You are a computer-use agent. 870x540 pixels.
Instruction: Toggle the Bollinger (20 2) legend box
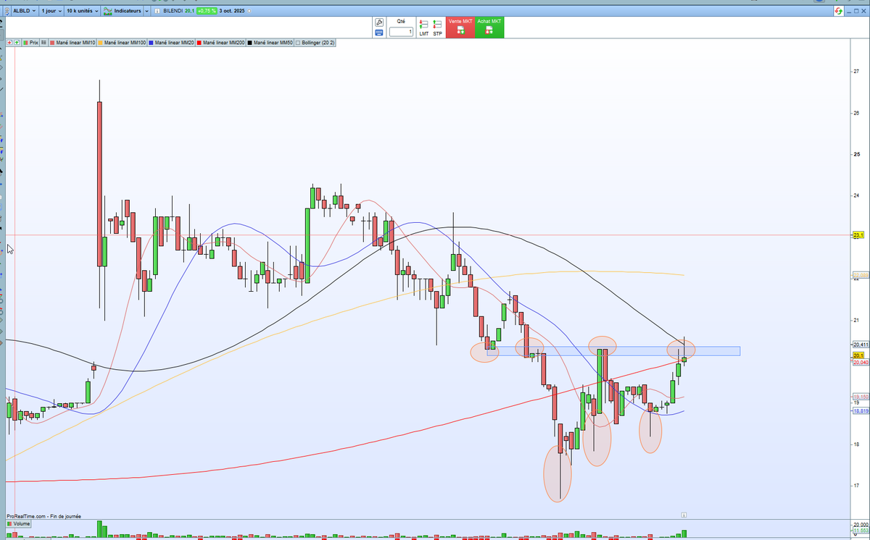coord(298,43)
